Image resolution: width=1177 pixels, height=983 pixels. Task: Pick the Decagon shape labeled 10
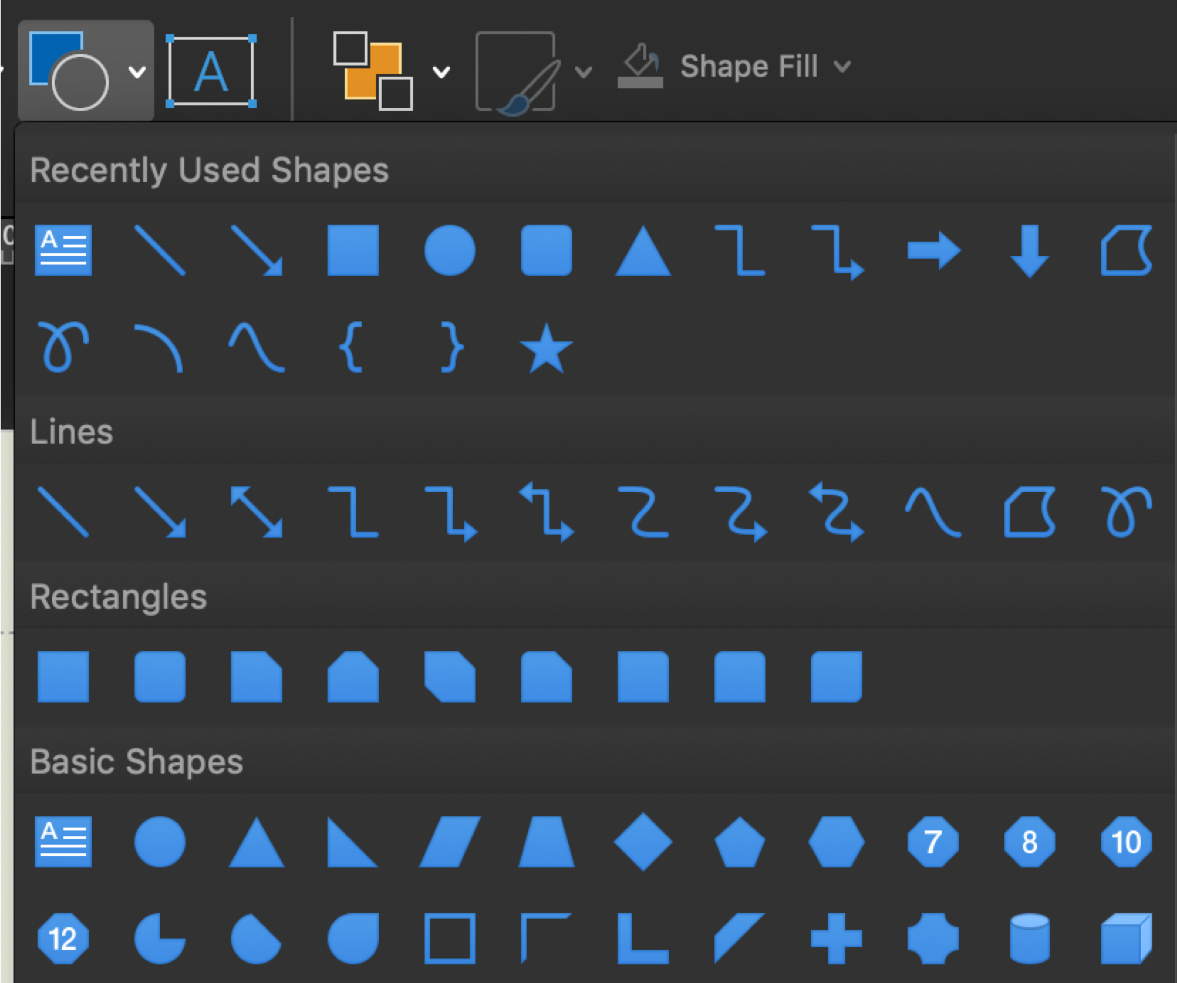[x=1127, y=842]
